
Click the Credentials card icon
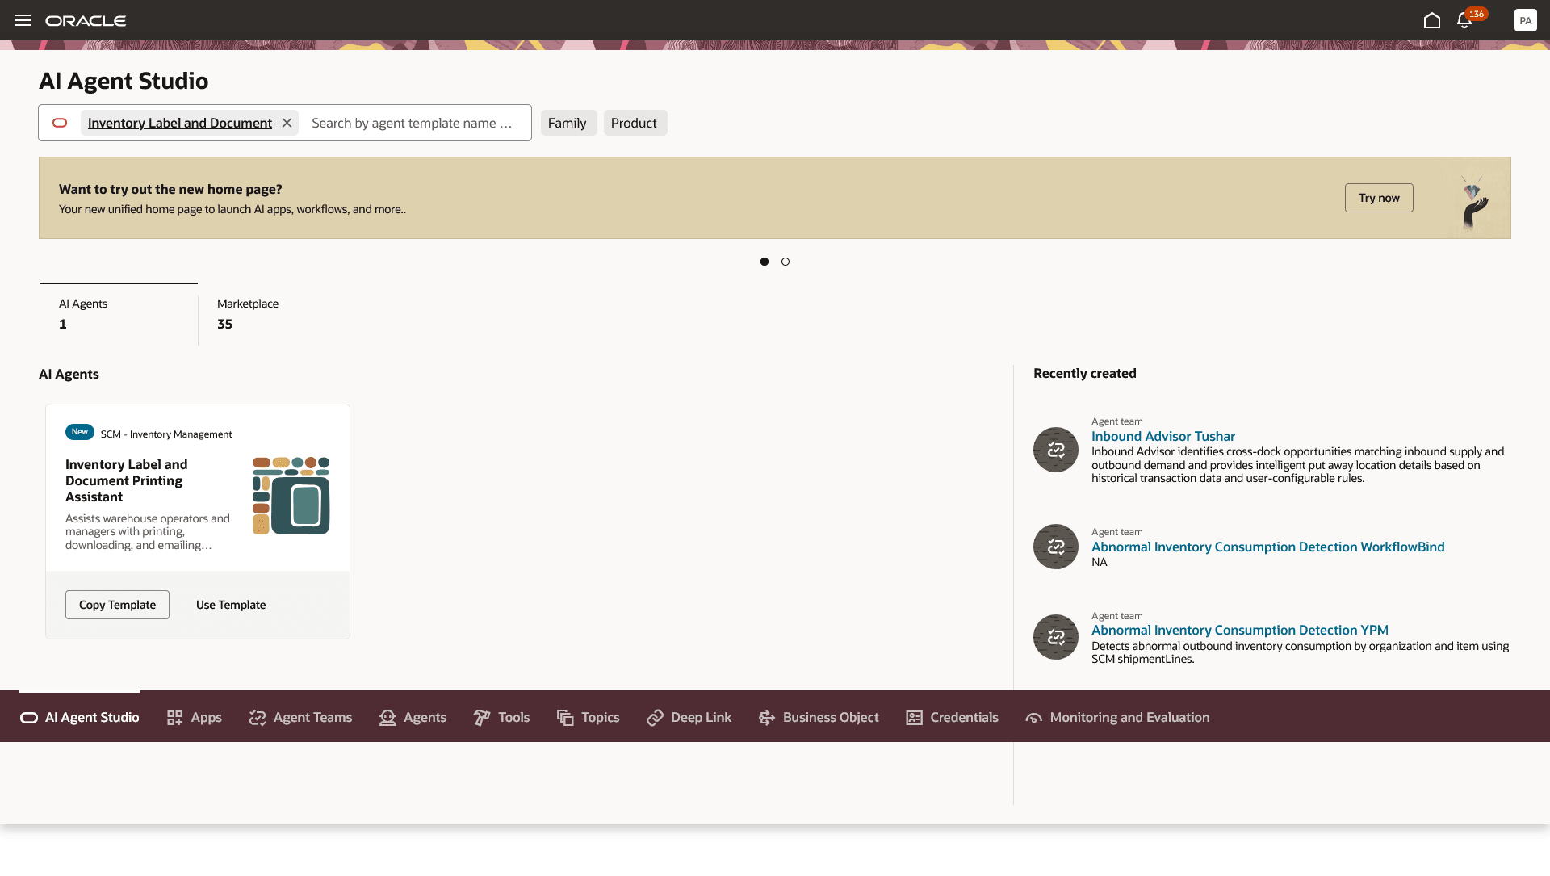coord(914,718)
